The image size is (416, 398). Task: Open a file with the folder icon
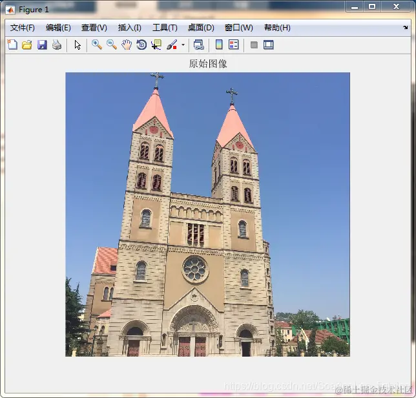[x=26, y=45]
